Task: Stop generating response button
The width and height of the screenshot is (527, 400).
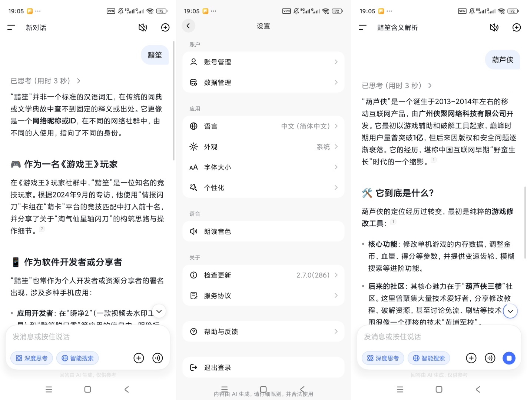Action: click(x=509, y=358)
